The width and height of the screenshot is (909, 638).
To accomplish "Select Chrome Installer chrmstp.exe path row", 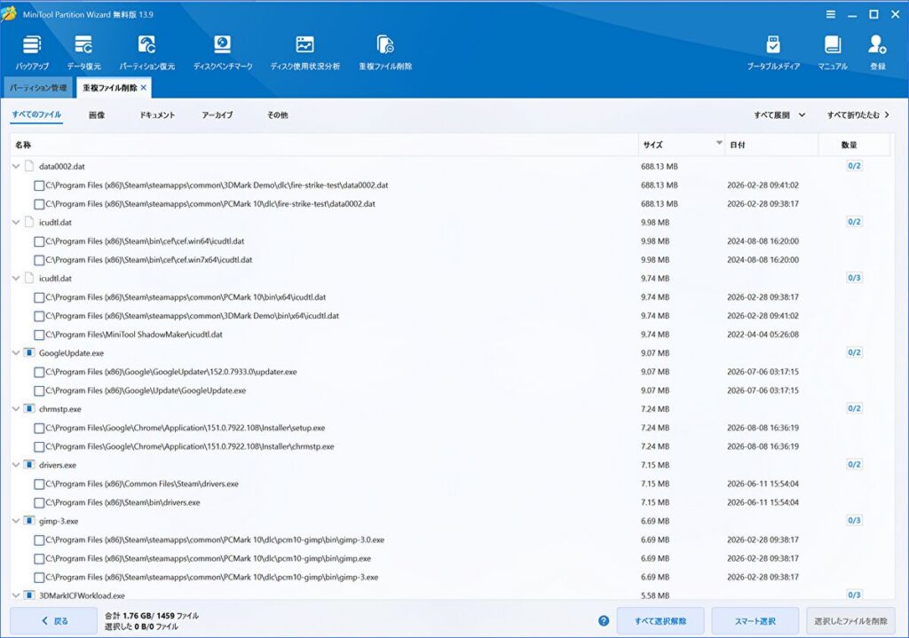I will (x=450, y=446).
